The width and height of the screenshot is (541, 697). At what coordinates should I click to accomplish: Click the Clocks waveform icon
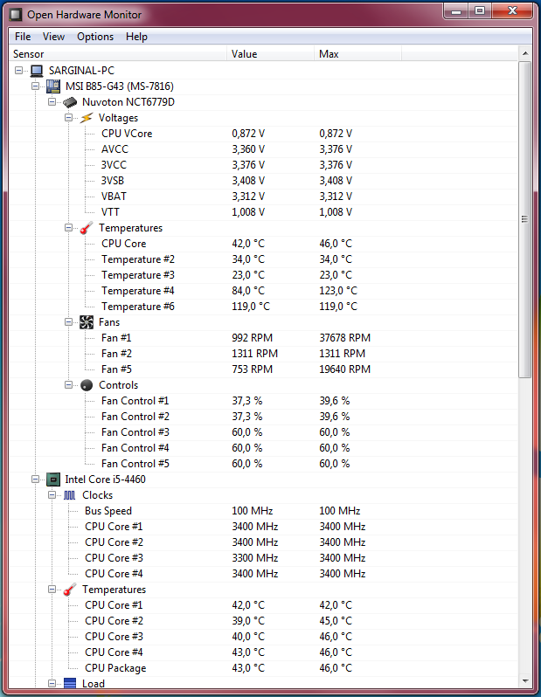(x=70, y=495)
